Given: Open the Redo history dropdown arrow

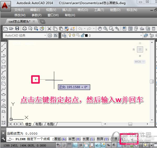Looking at the screenshot, I should pos(94,29).
